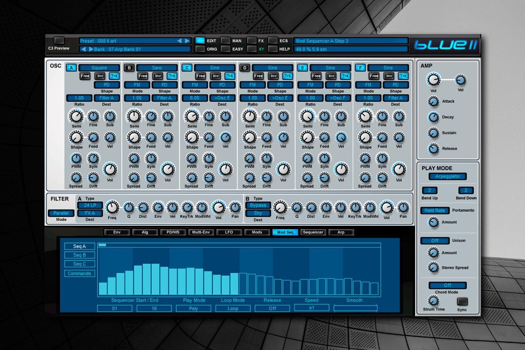Open Oscillator B waveform Saw dropdown
Image resolution: width=525 pixels, height=350 pixels.
[x=157, y=68]
